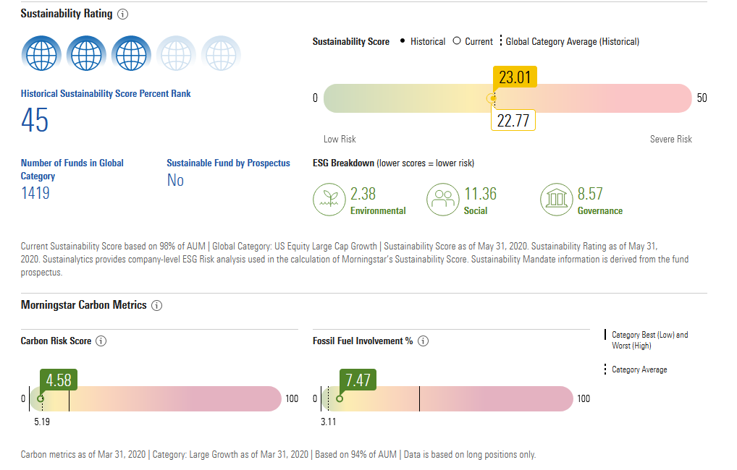Click the first blue globe rating icon
The width and height of the screenshot is (737, 470).
pyautogui.click(x=41, y=54)
